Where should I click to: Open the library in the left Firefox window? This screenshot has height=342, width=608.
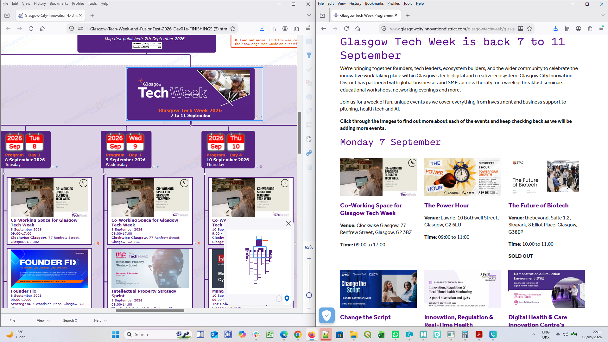pos(274,28)
